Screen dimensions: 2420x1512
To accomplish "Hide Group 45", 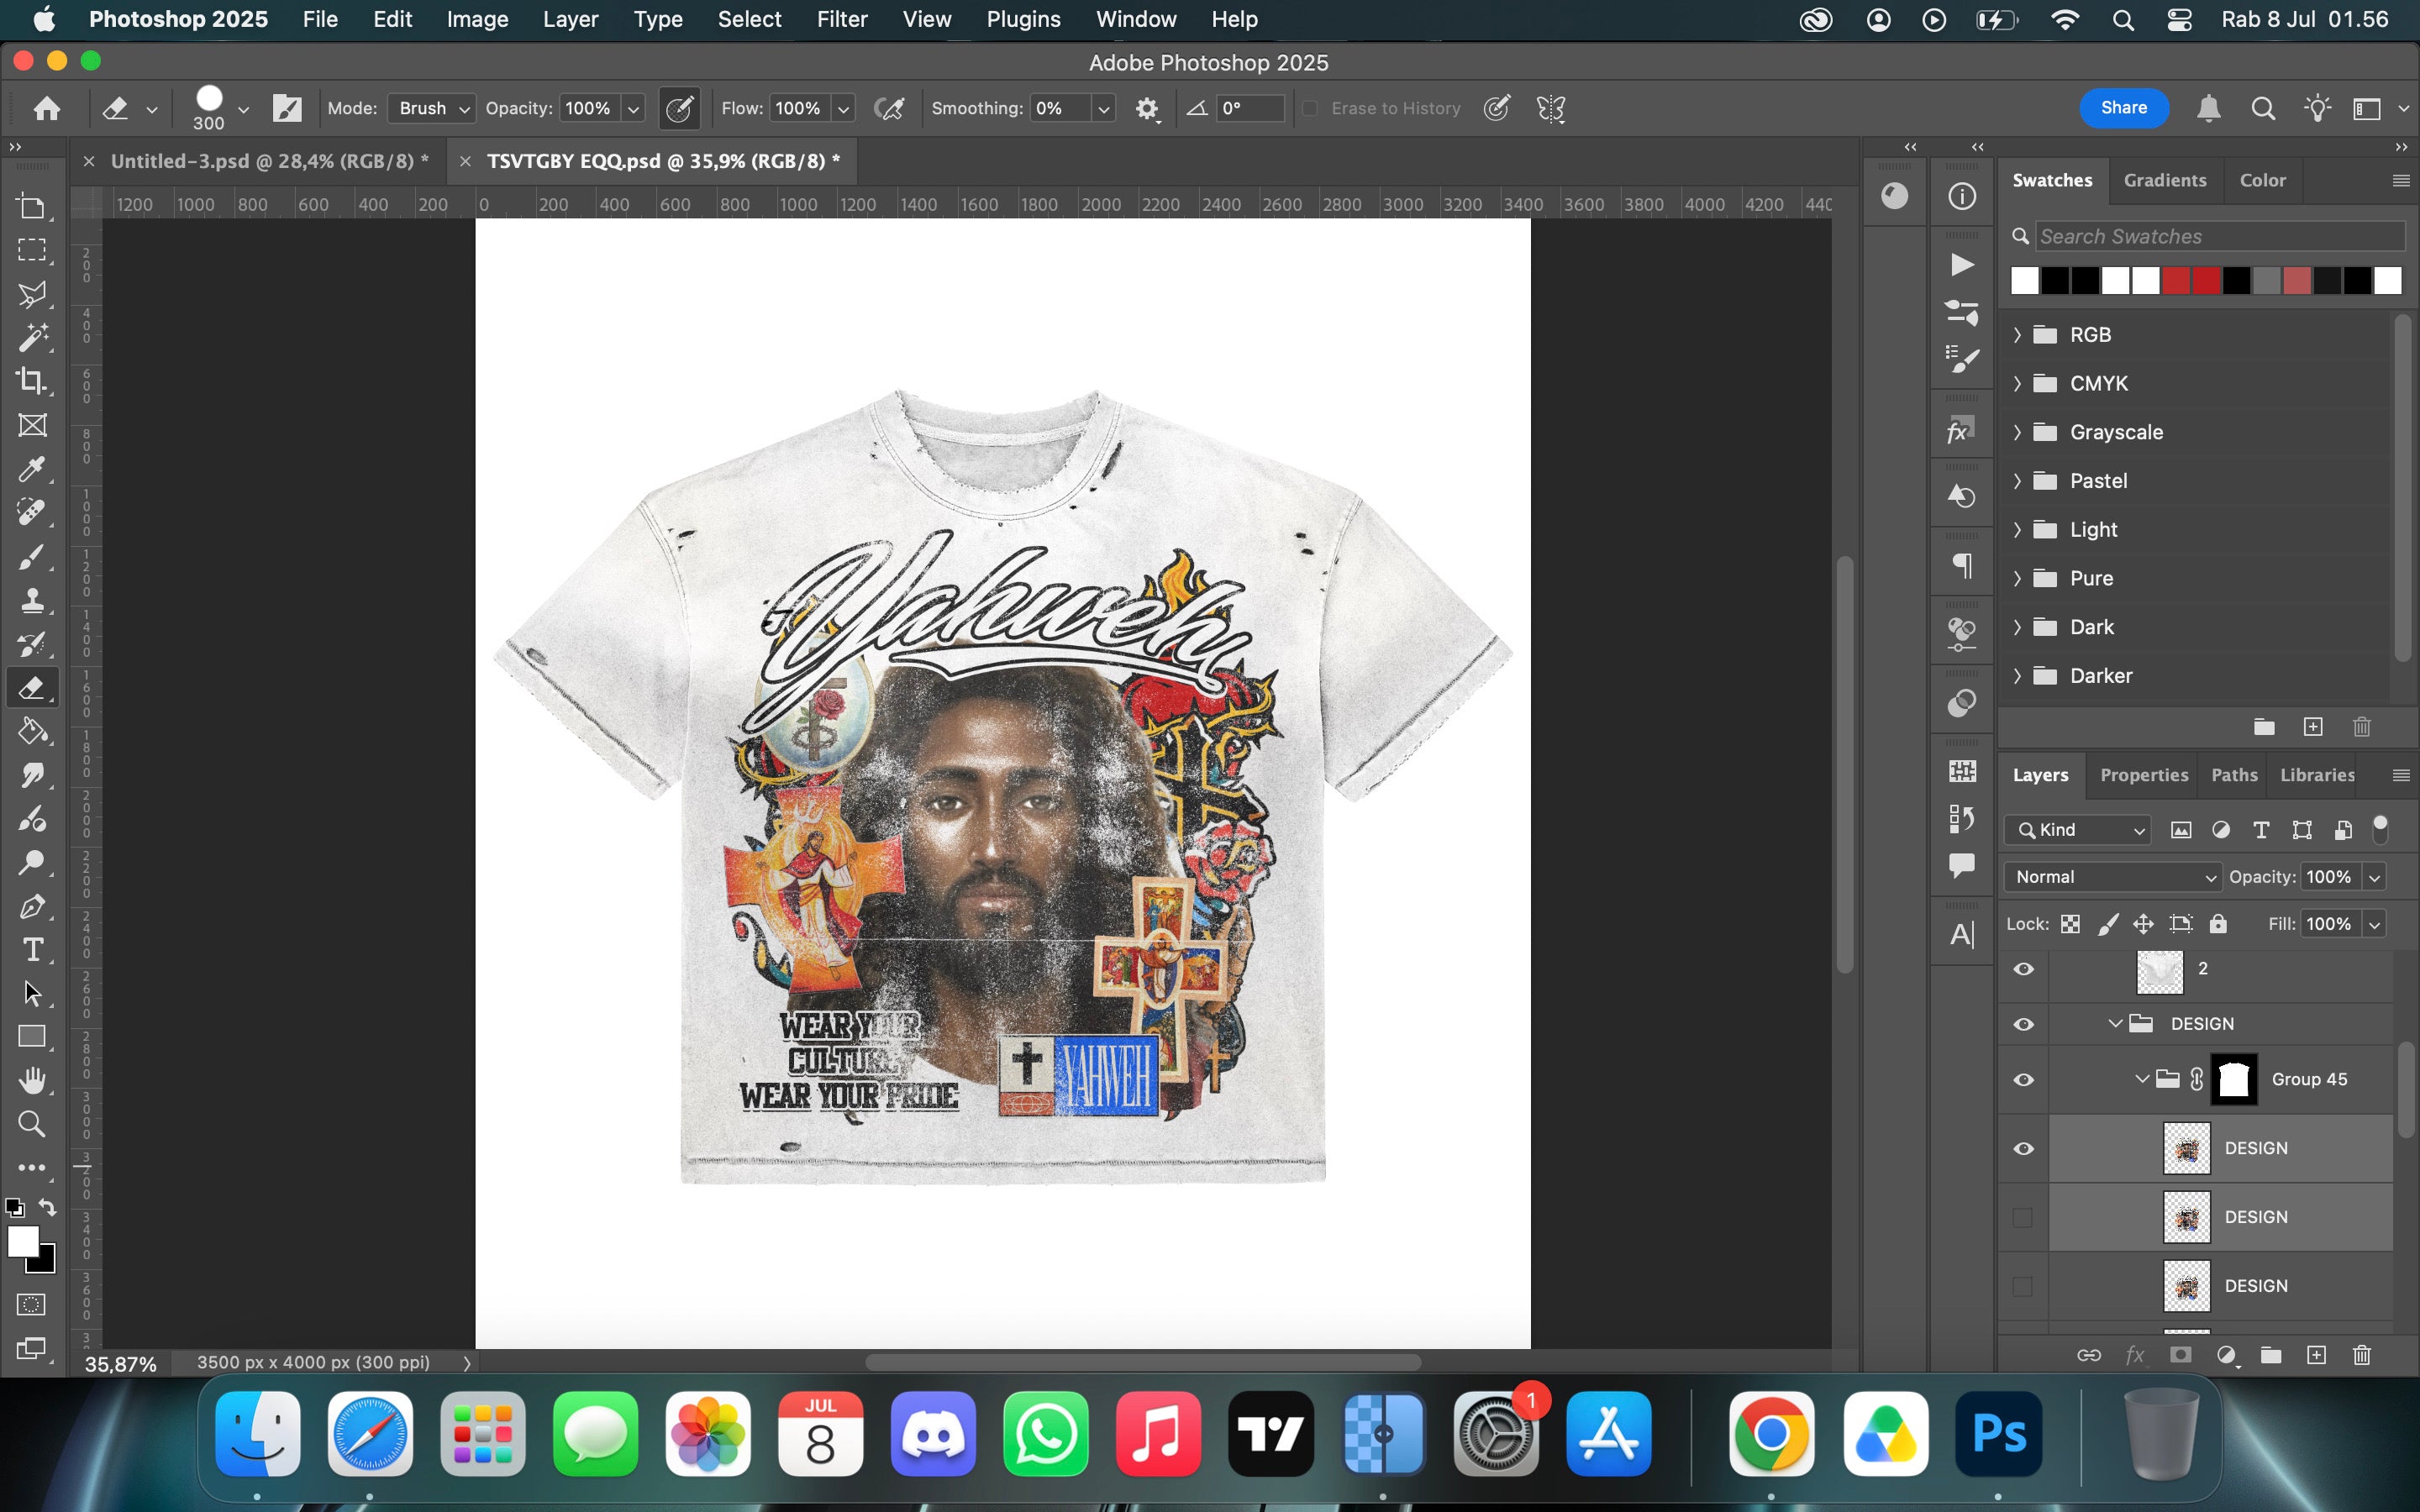I will pos(2023,1080).
